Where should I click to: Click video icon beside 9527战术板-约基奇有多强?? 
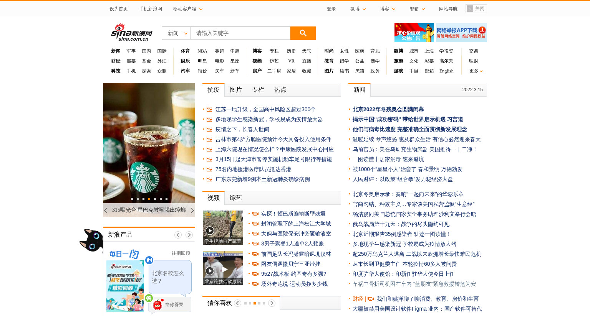pyautogui.click(x=255, y=274)
